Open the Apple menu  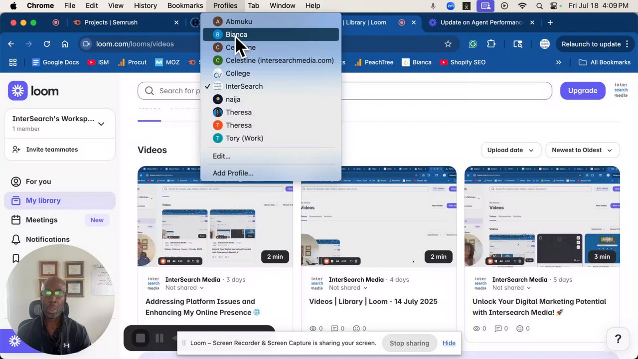[13, 5]
